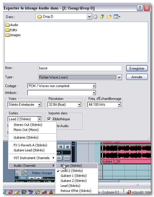
Task: Click the inserts button under the track name
Action: pos(59,158)
